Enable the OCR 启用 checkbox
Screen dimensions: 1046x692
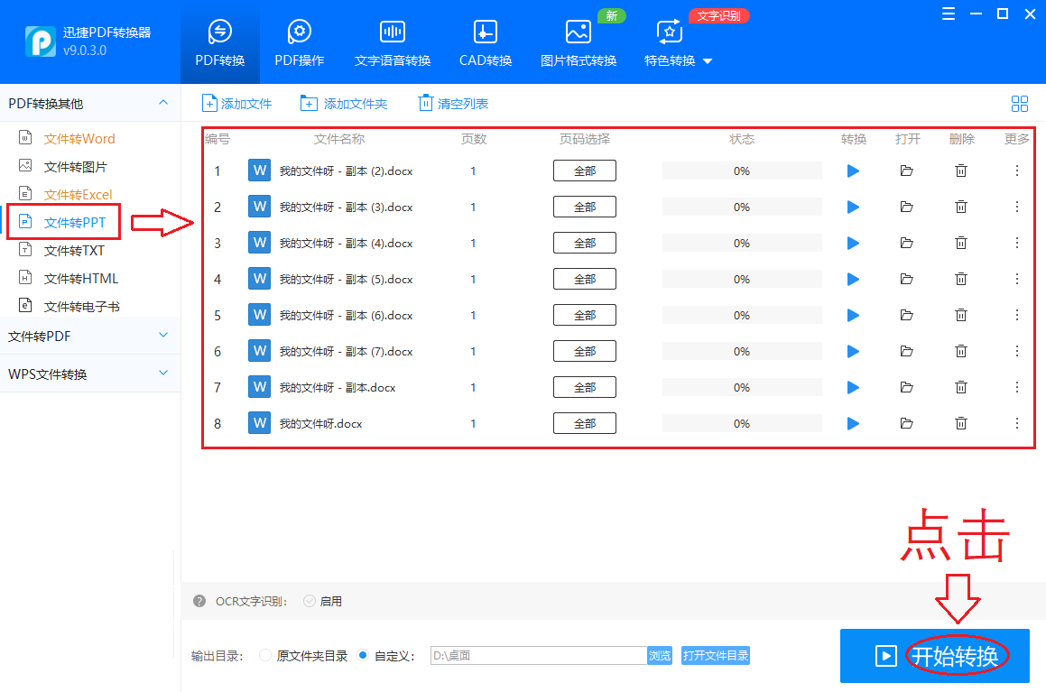(x=310, y=601)
